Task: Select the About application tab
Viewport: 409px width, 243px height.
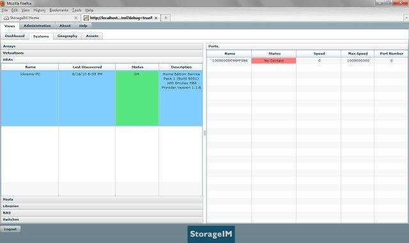Action: coord(65,26)
